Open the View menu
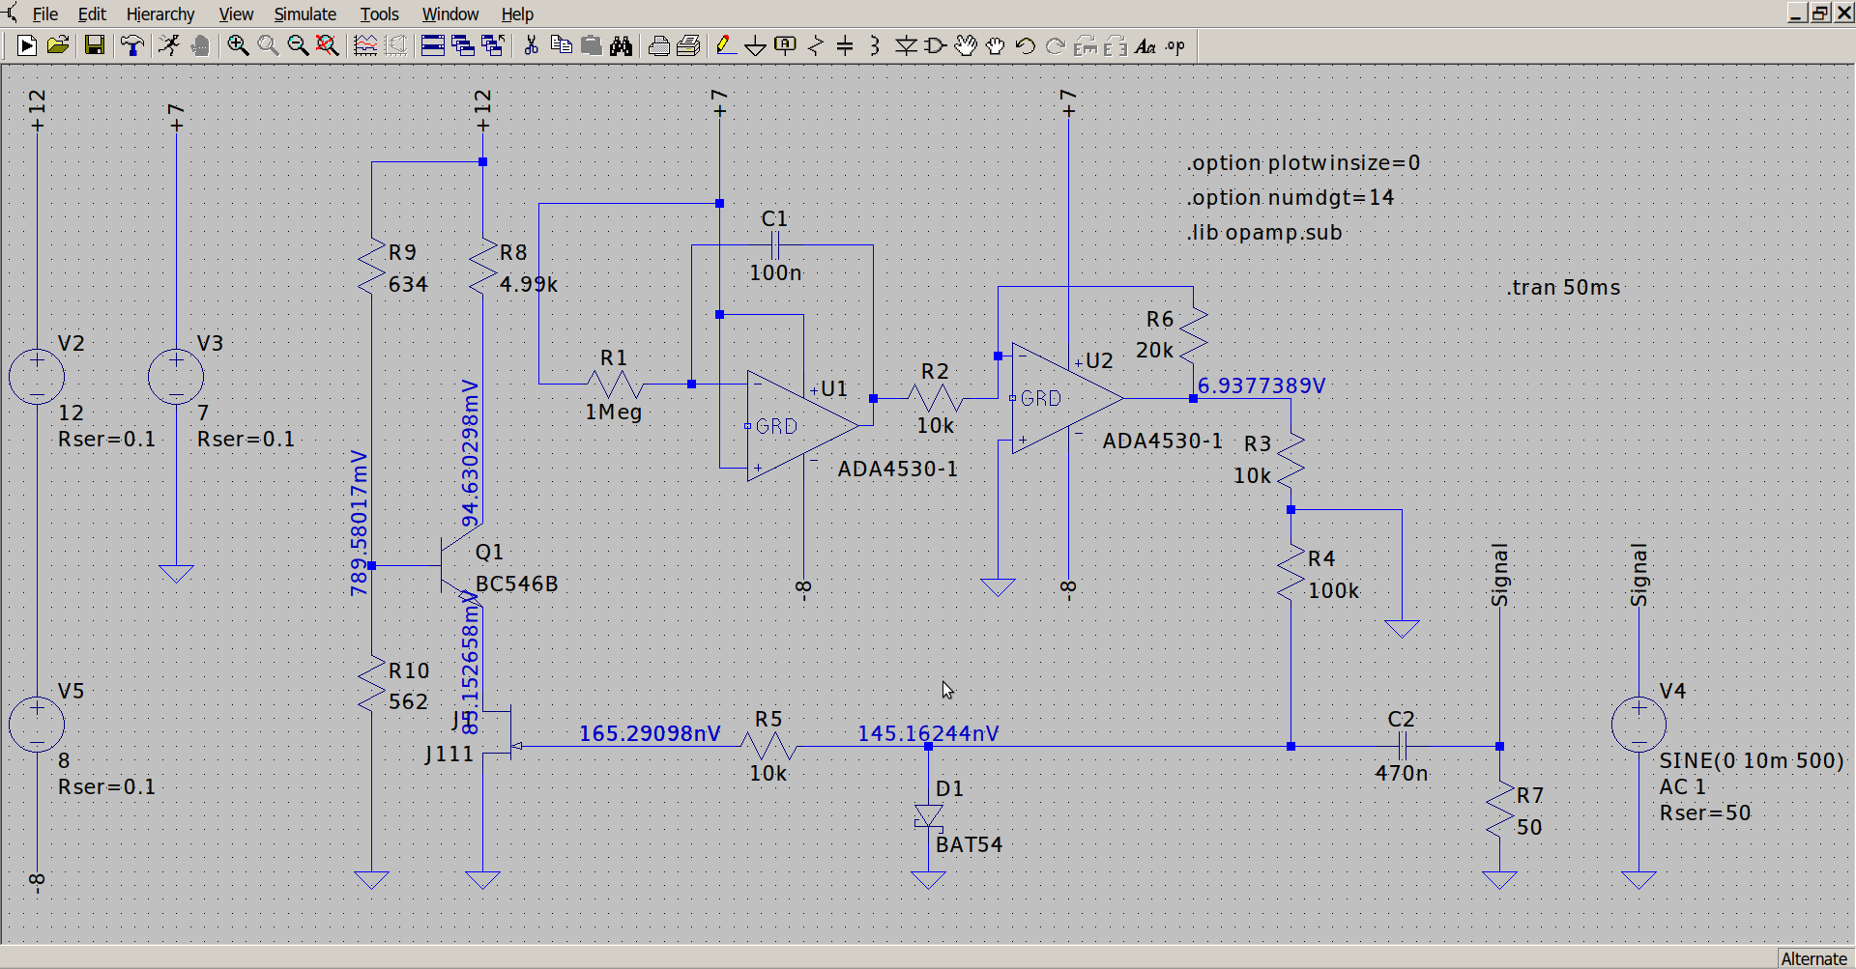The image size is (1856, 969). (x=236, y=14)
